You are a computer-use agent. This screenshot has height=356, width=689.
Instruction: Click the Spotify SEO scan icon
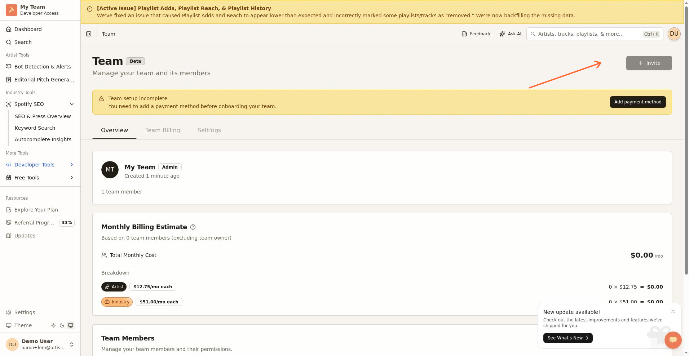(9, 104)
